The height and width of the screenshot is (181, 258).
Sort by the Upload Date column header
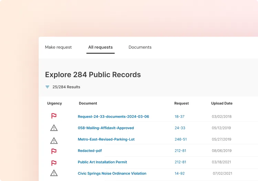point(222,103)
